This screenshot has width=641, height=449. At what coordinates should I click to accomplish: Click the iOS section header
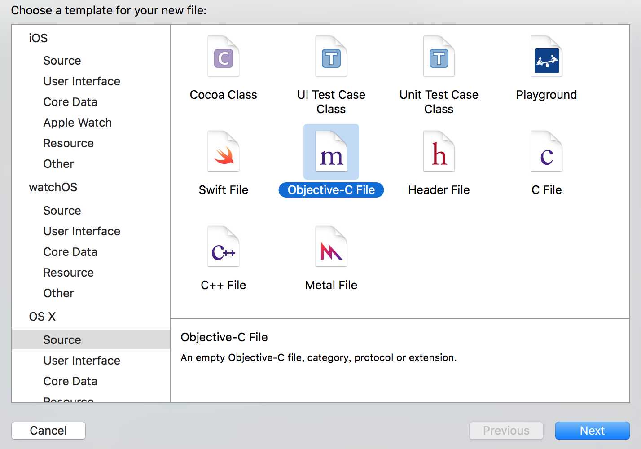38,38
